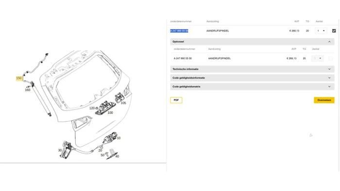Expand Code geldigheidsmatrix section
This screenshot has height=191, width=340.
(252, 86)
